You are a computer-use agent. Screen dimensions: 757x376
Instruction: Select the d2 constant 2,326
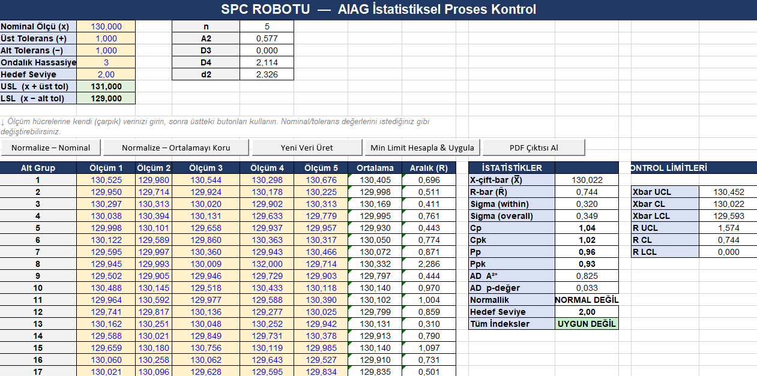(267, 74)
